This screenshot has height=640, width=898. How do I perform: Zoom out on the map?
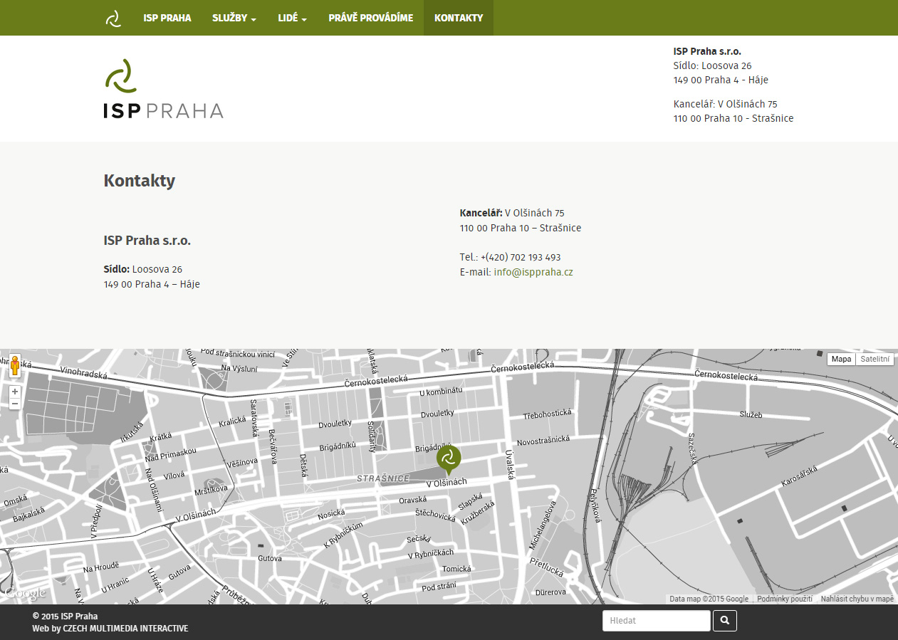(15, 404)
